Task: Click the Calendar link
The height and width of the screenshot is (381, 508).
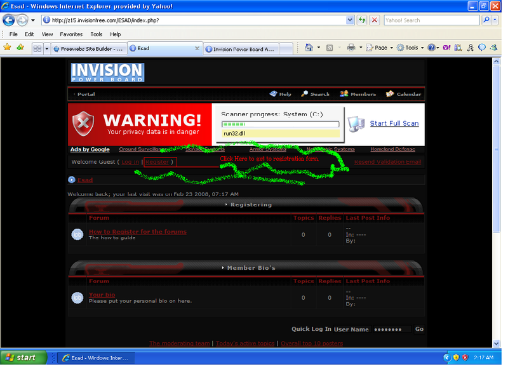Action: 403,94
